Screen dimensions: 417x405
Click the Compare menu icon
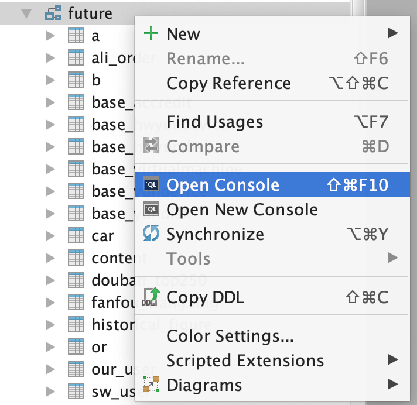(151, 146)
